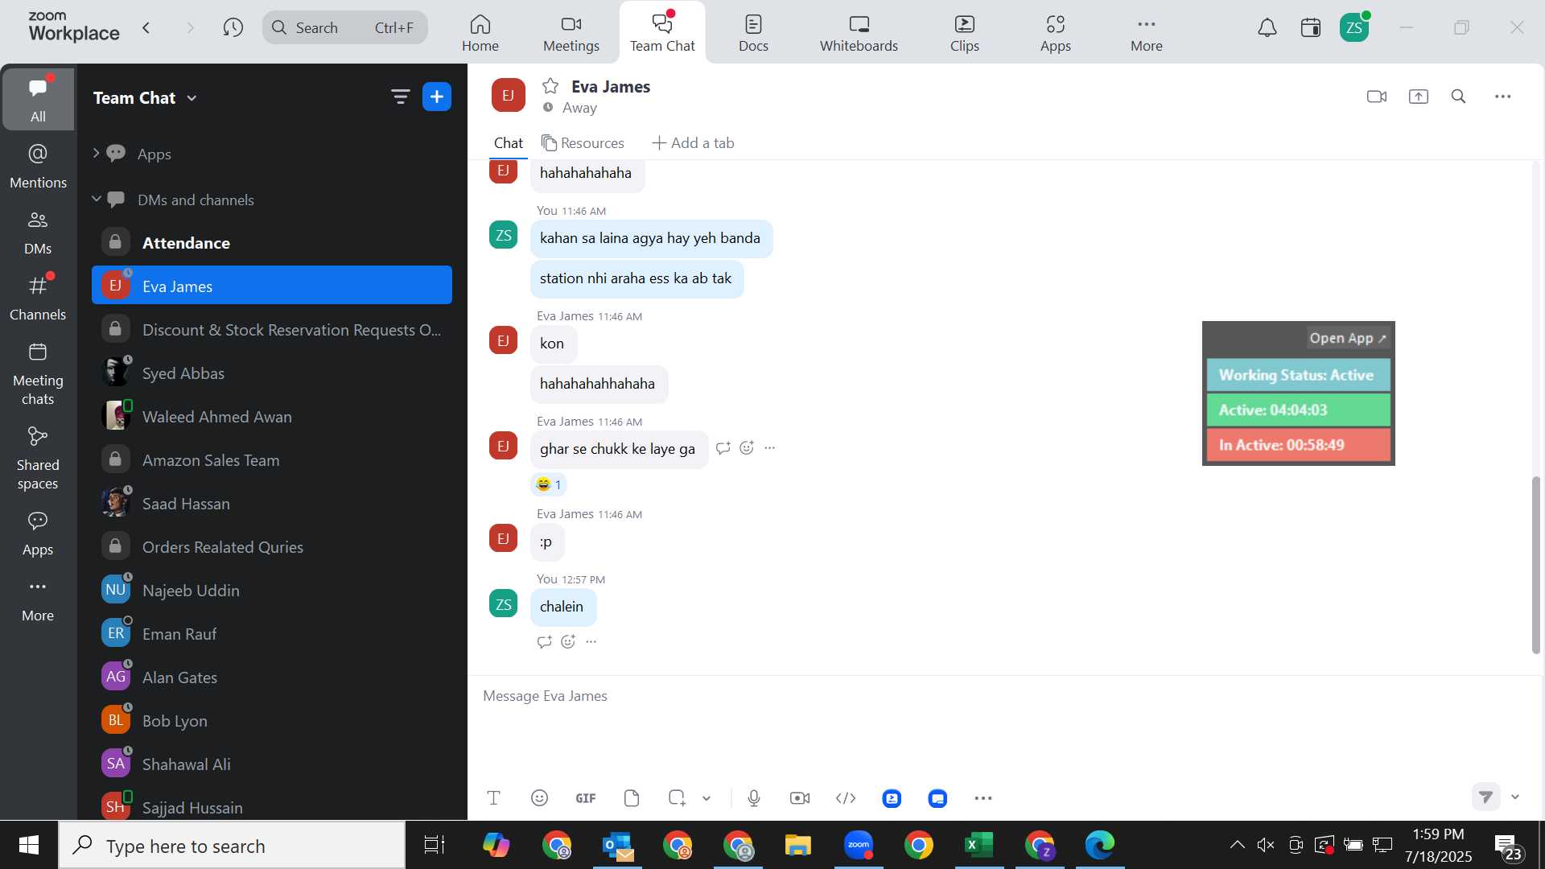Screen dimensions: 1545x869
Task: Open the text formatting tool
Action: click(x=494, y=798)
